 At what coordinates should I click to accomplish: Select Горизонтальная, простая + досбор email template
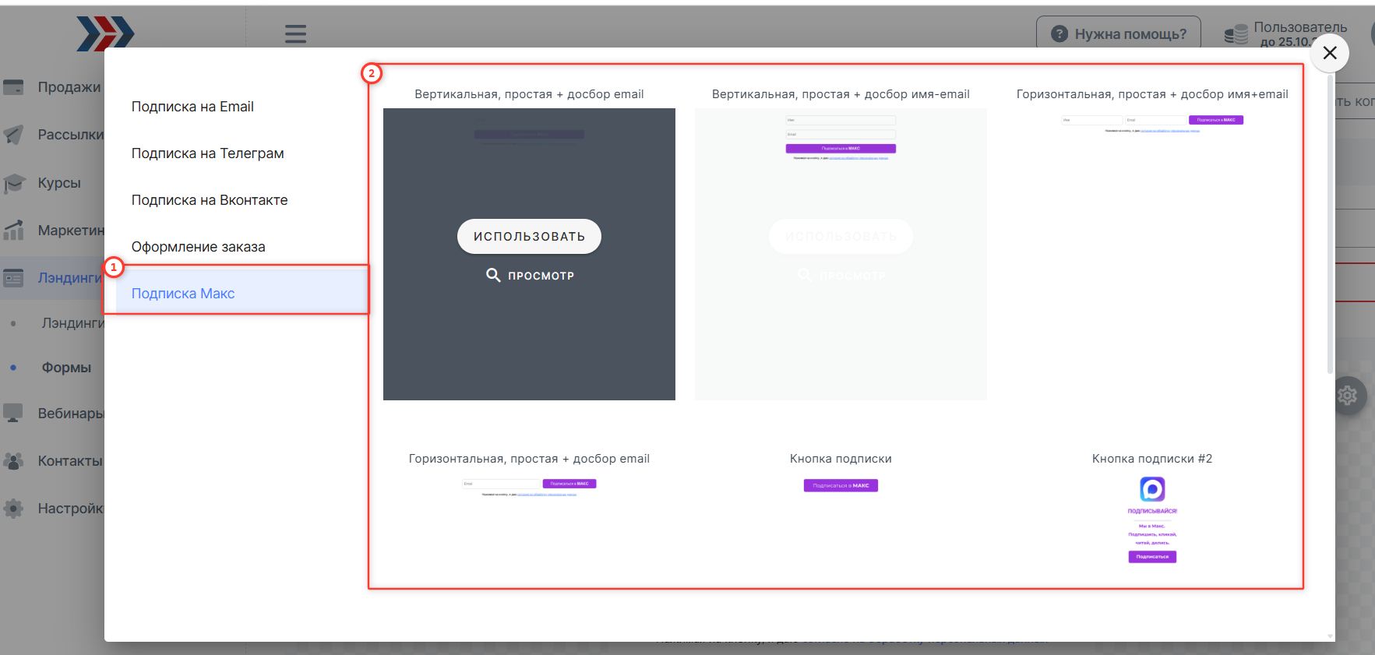(529, 487)
